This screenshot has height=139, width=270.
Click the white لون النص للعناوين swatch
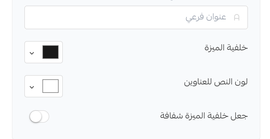[x=50, y=86]
